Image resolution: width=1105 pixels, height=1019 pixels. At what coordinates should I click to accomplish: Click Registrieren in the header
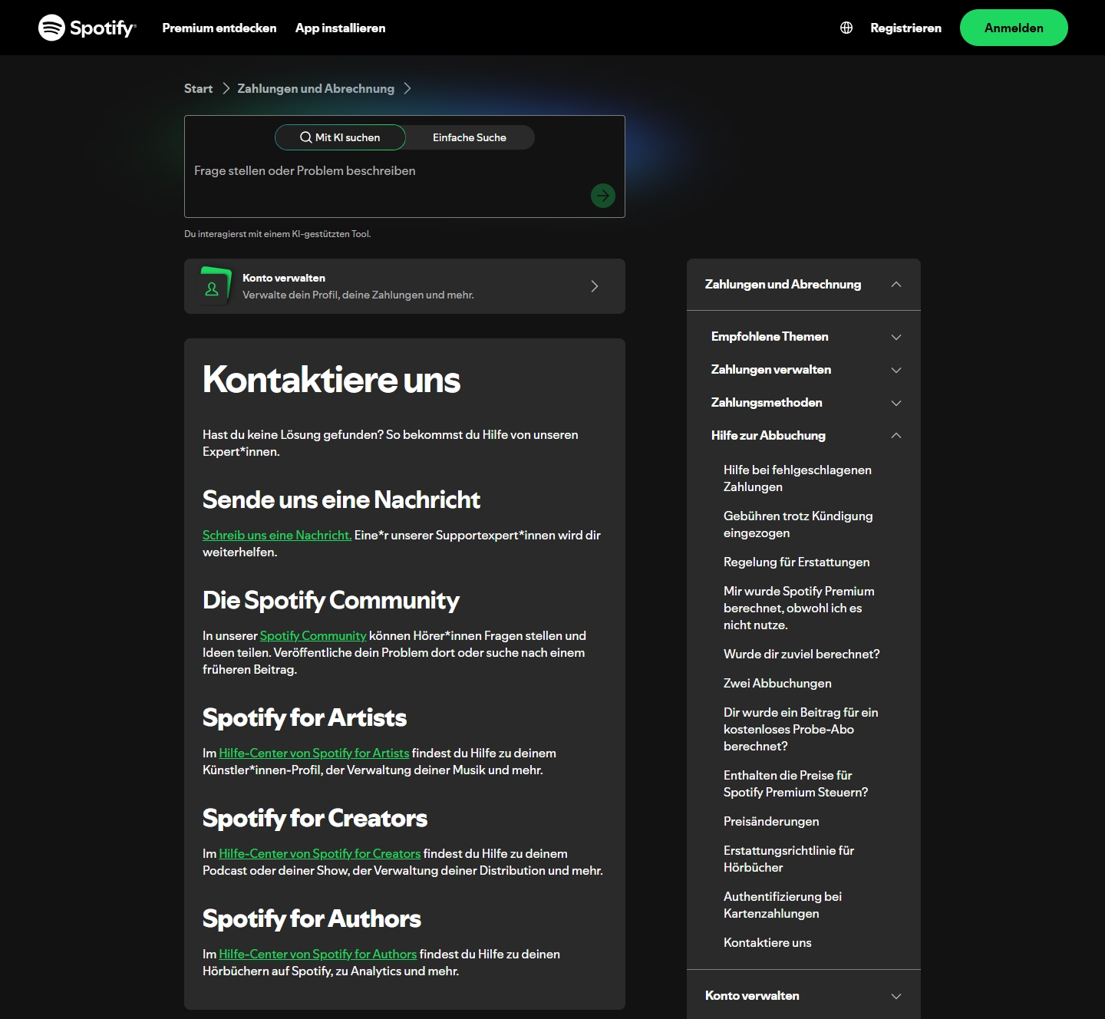point(905,28)
